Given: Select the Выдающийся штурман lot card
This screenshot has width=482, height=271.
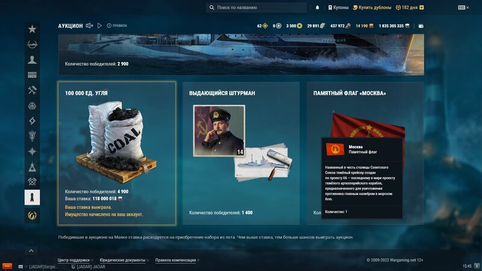Looking at the screenshot, I should point(241,153).
